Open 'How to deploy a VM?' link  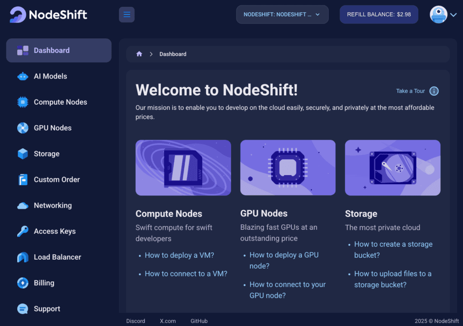coord(179,255)
